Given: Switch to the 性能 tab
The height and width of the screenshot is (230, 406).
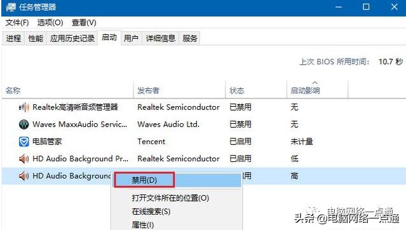Looking at the screenshot, I should pos(36,39).
